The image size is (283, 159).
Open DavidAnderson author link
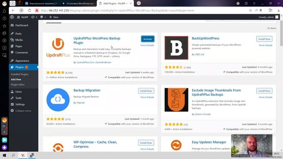coord(103,62)
